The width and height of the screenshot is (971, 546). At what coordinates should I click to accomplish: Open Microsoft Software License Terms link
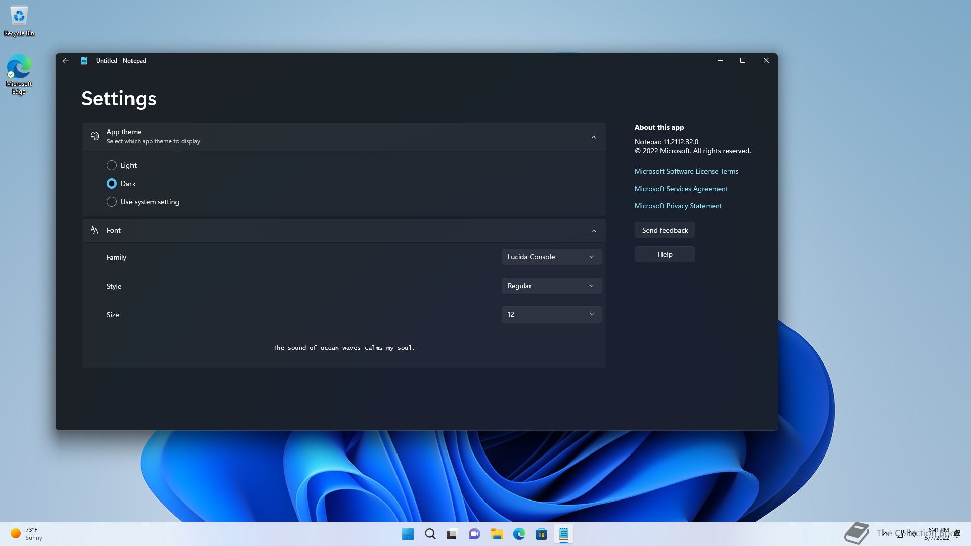[x=686, y=171]
